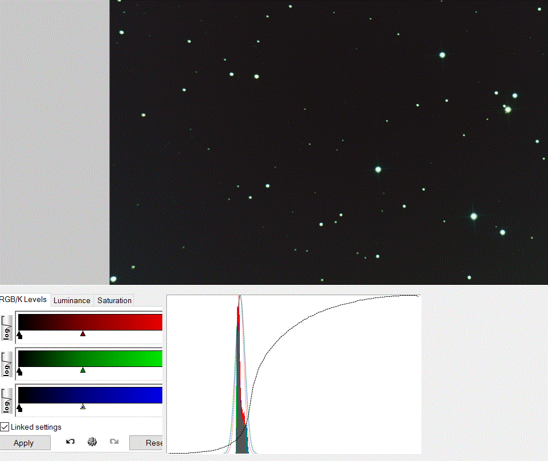Viewport: 548px width, 461px height.
Task: Click the green channel black point marker
Action: tap(20, 372)
